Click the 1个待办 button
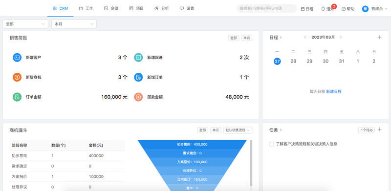 pyautogui.click(x=367, y=130)
